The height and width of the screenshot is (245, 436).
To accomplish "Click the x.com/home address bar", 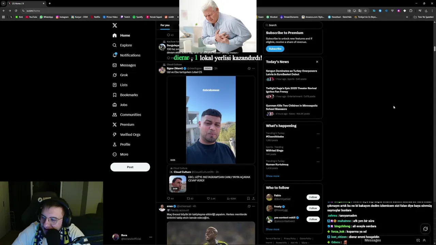I will (184, 11).
